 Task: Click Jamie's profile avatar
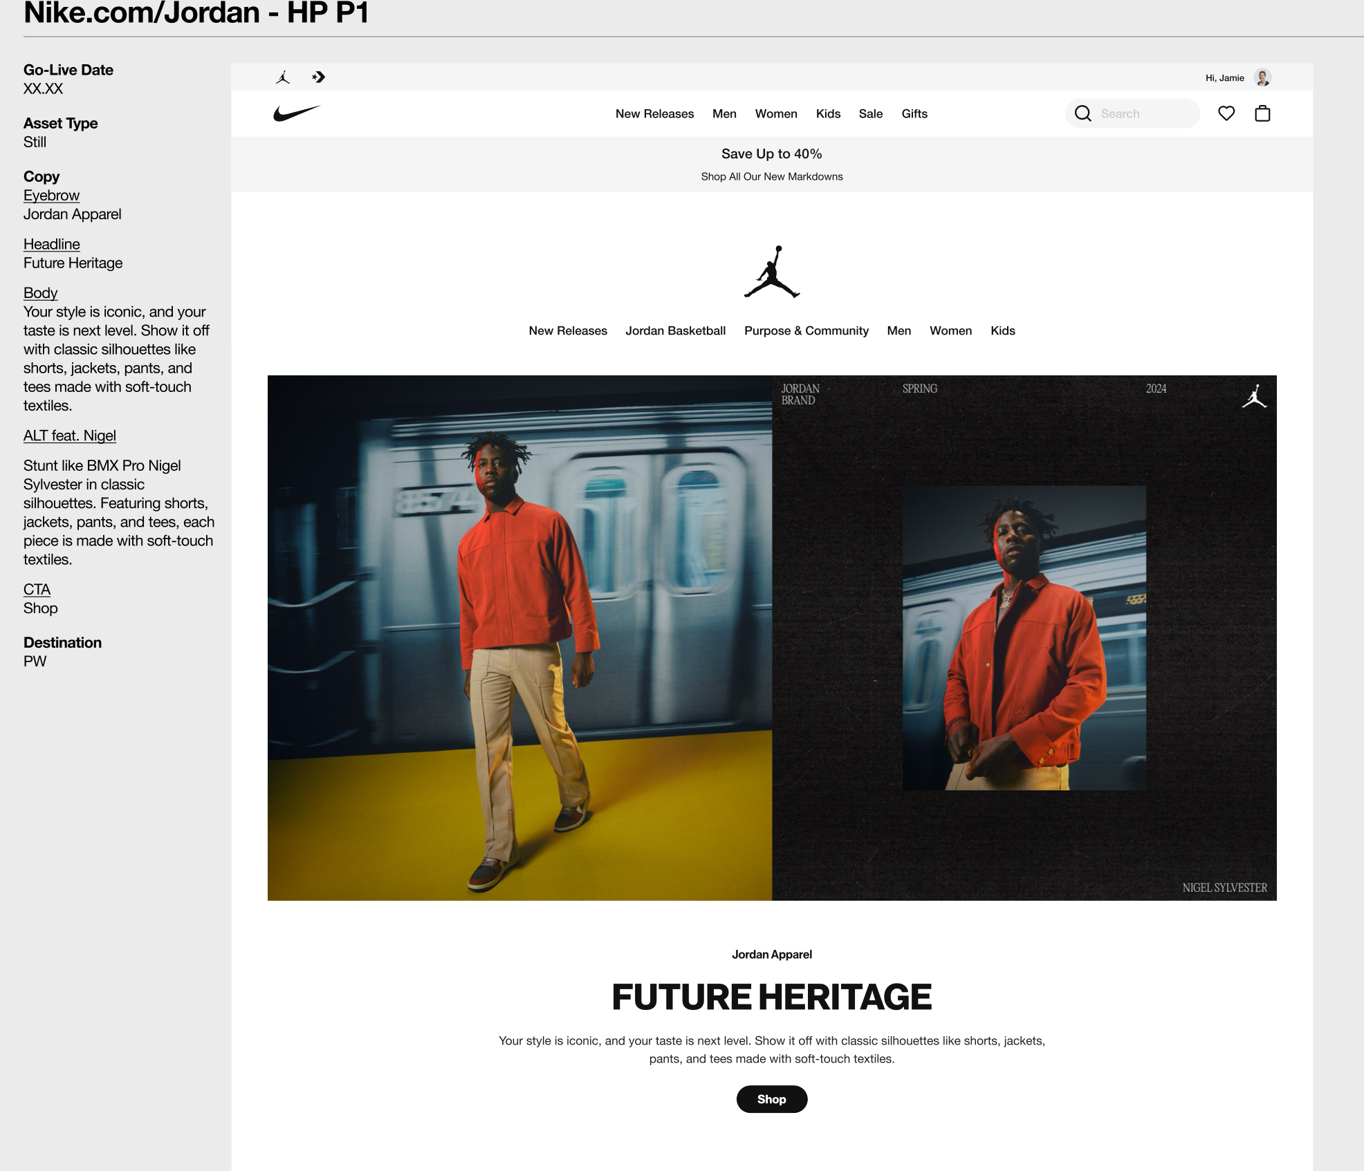(x=1263, y=77)
